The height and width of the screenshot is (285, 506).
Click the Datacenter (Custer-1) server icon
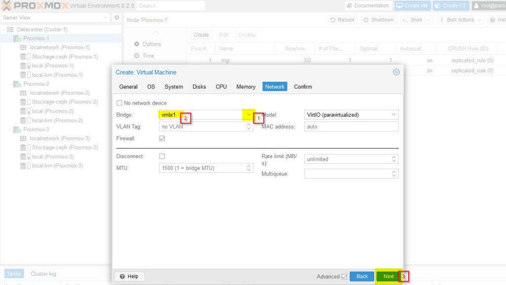pyautogui.click(x=10, y=29)
